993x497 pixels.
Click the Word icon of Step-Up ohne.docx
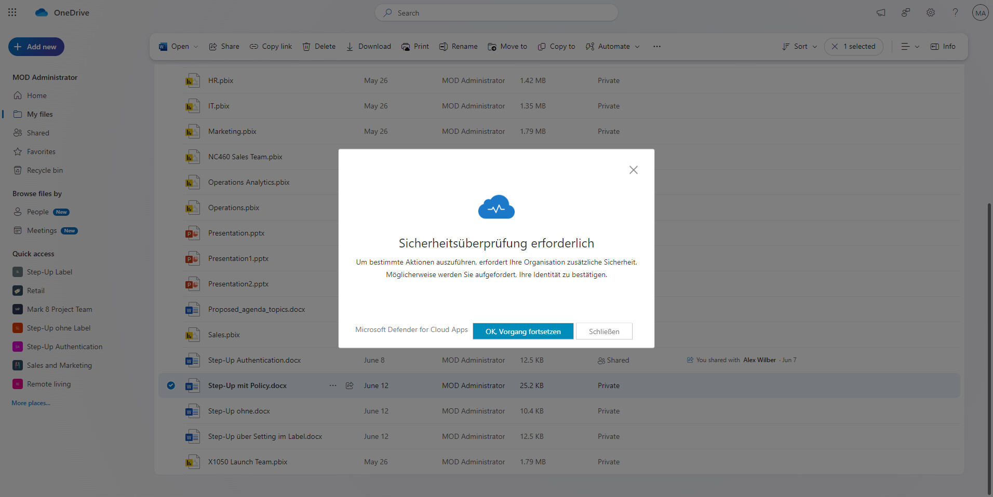tap(192, 411)
